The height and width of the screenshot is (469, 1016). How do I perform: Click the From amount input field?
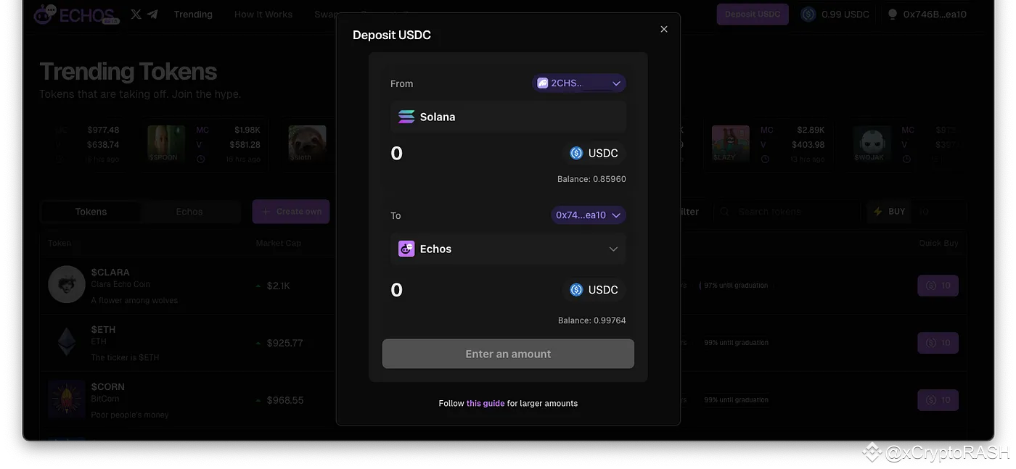point(464,153)
